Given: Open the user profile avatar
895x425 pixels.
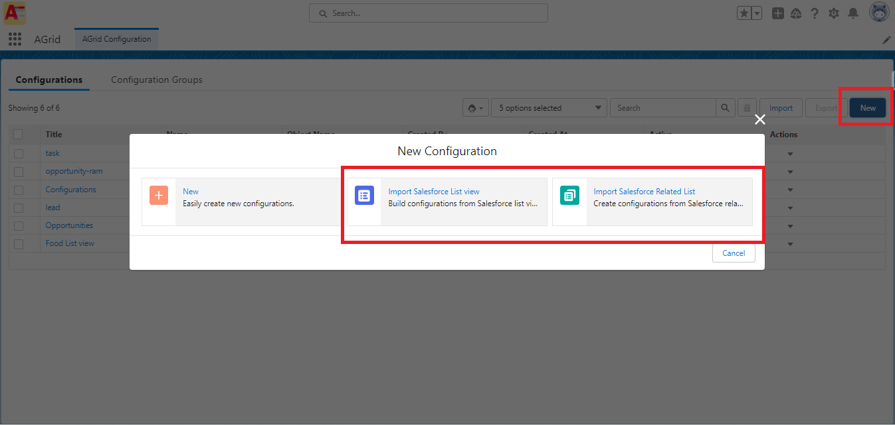Looking at the screenshot, I should coord(879,12).
